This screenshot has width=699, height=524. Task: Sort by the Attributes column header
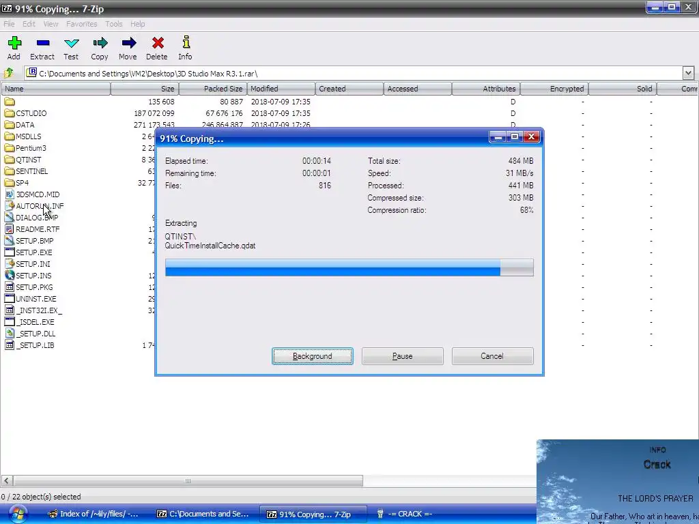(486, 89)
